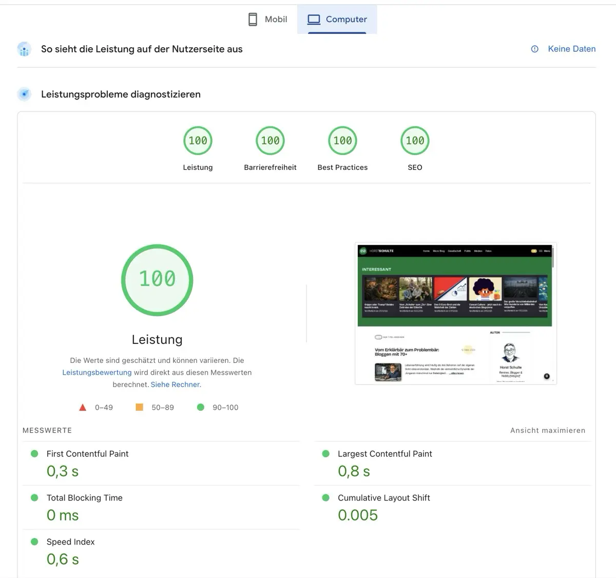616x578 pixels.
Task: Open the Siehe Rechner link
Action: [175, 384]
